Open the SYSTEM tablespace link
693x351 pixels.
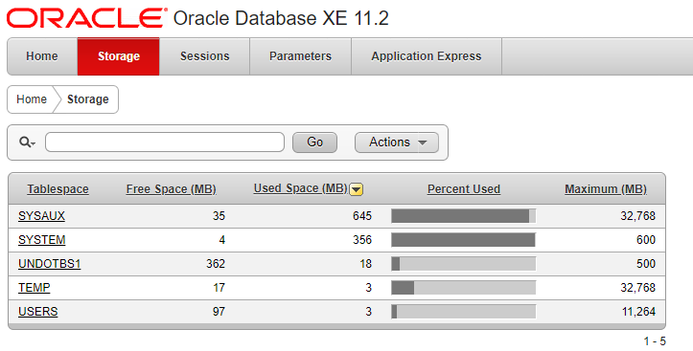coord(42,240)
